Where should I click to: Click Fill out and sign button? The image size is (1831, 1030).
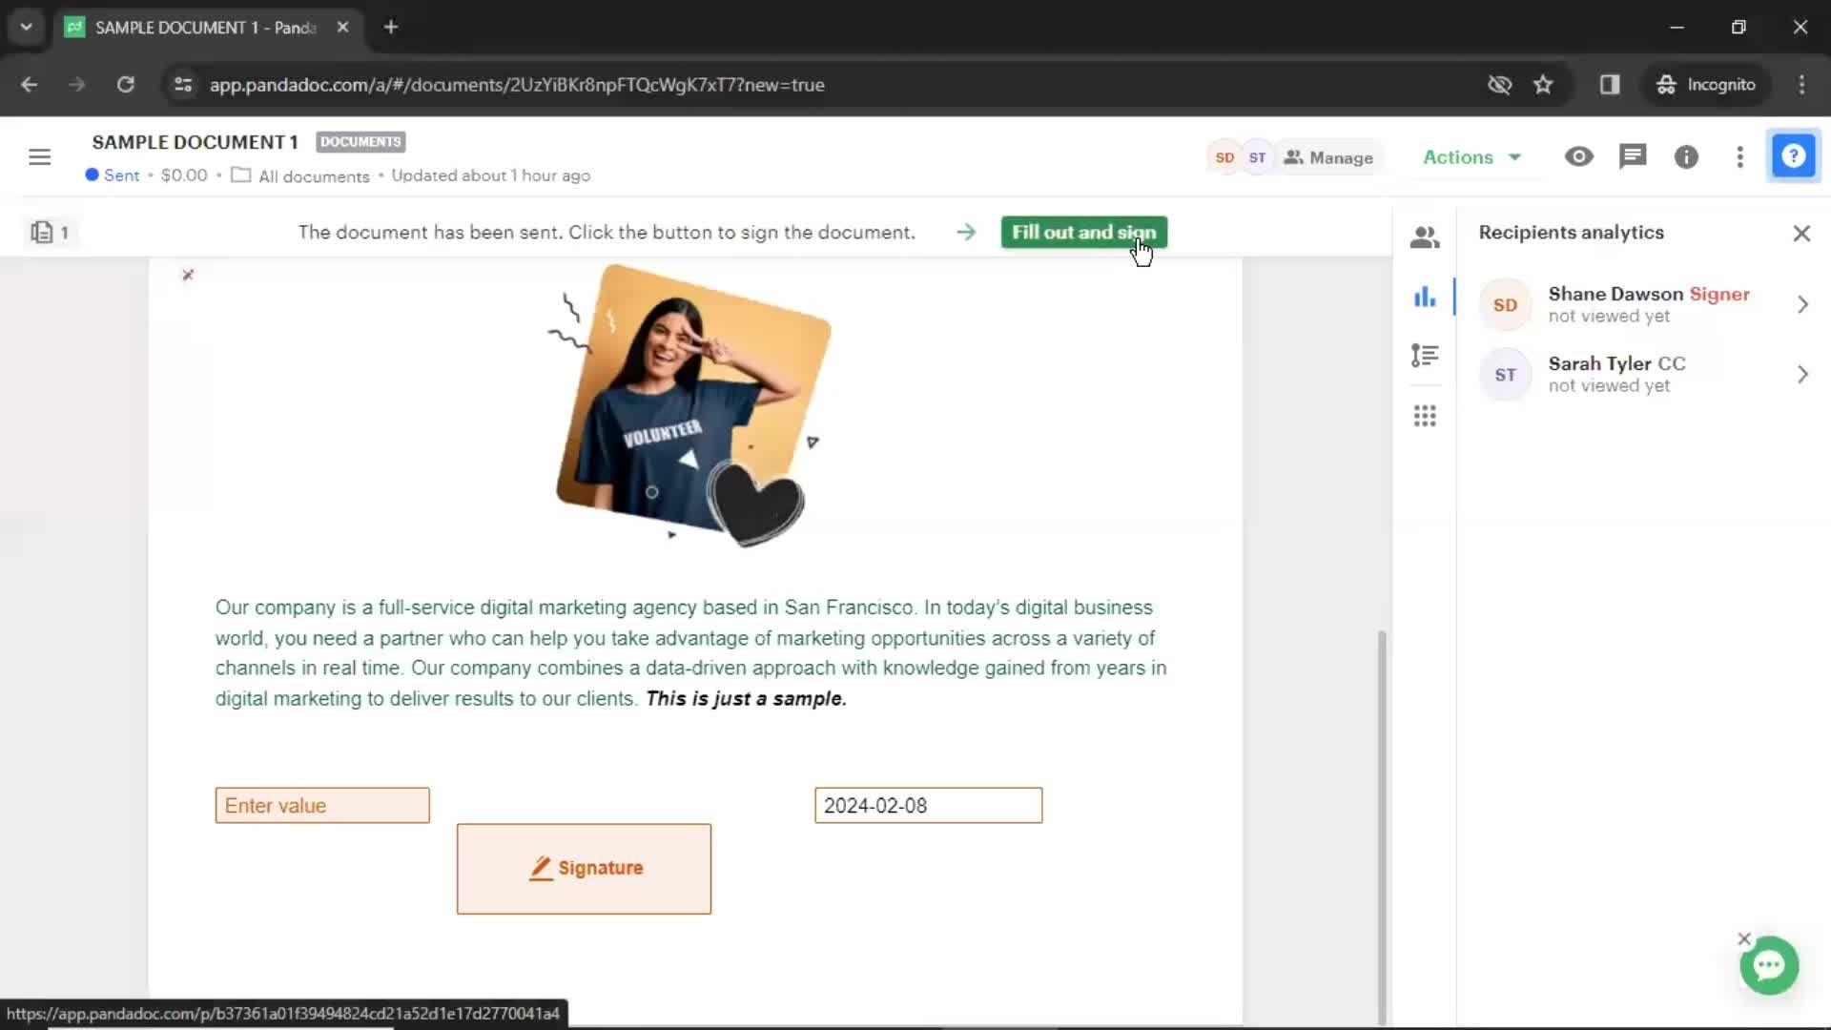pyautogui.click(x=1082, y=232)
